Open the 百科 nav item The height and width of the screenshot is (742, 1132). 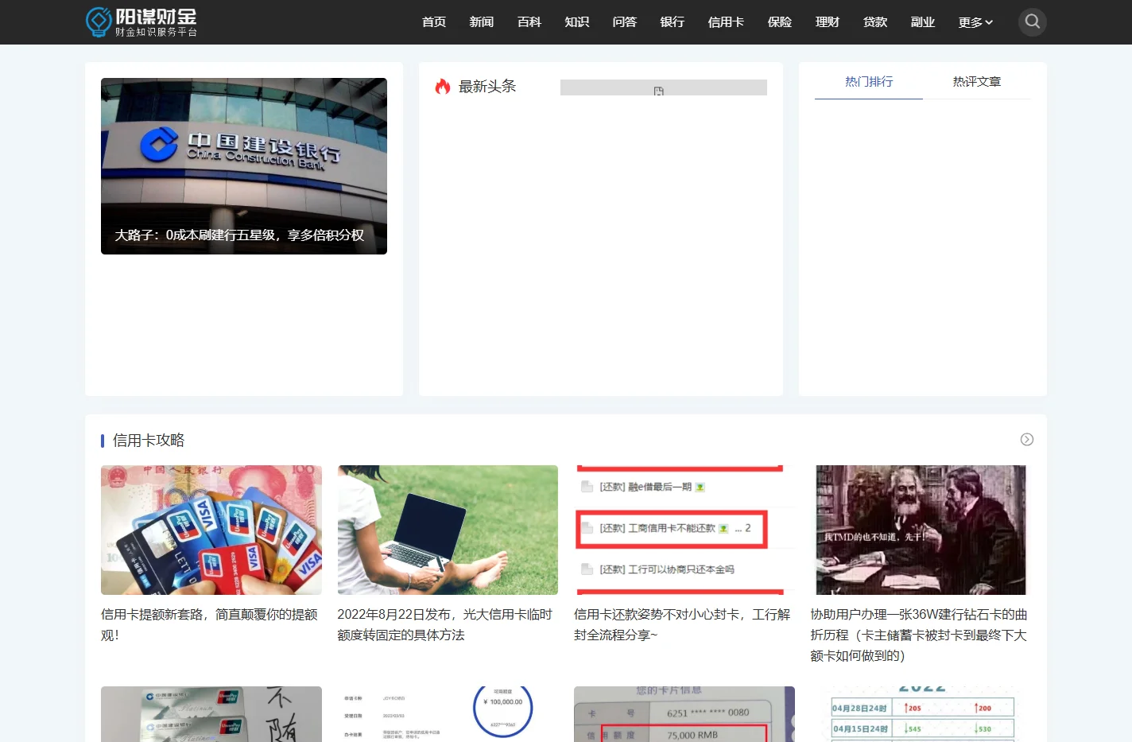529,22
